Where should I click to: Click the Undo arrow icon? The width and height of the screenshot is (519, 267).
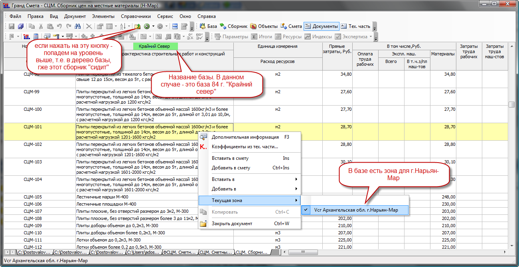59,27
